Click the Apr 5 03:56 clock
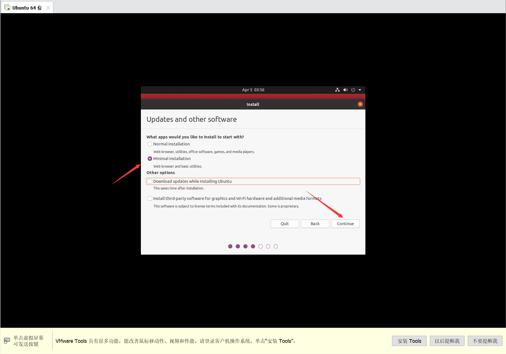 click(x=253, y=90)
